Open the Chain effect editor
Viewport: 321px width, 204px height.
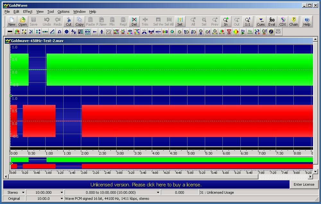coord(294,21)
